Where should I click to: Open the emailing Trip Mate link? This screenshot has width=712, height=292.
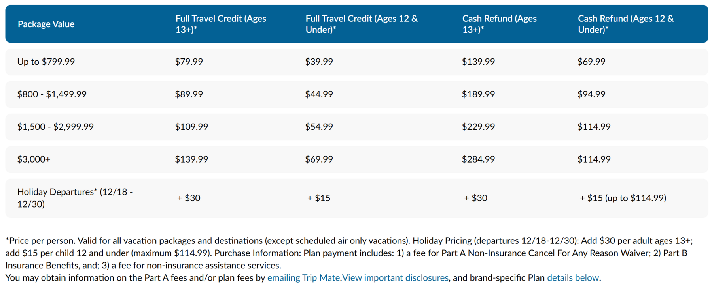tap(303, 278)
